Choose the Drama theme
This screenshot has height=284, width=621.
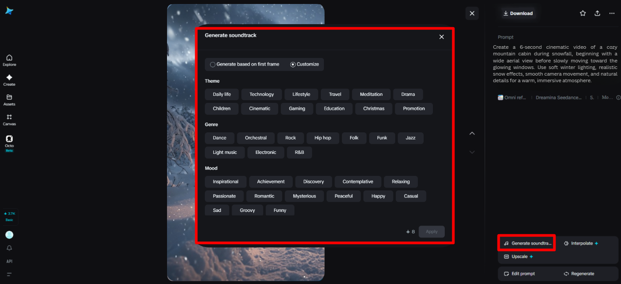pyautogui.click(x=408, y=94)
